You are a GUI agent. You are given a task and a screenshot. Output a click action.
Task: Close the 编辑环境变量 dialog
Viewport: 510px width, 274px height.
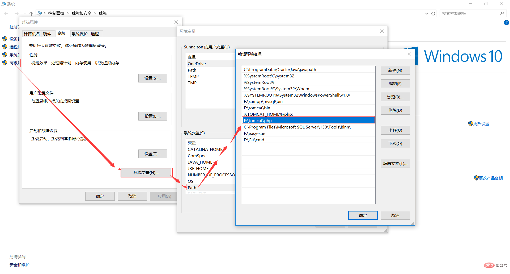point(409,54)
